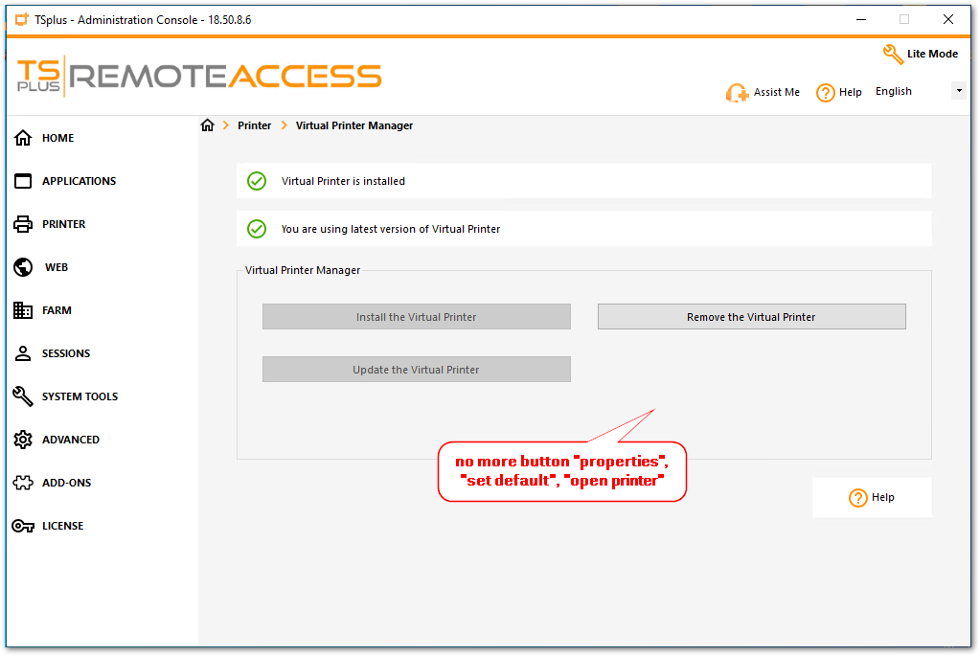The image size is (980, 656).
Task: Click the Farm building icon
Action: (24, 310)
